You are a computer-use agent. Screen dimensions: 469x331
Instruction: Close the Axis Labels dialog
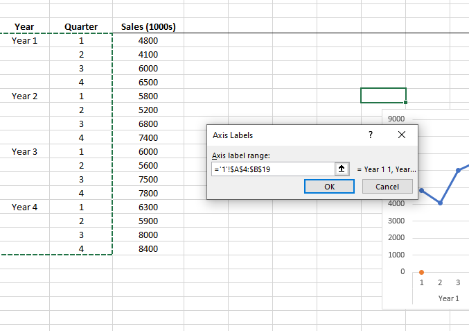402,135
